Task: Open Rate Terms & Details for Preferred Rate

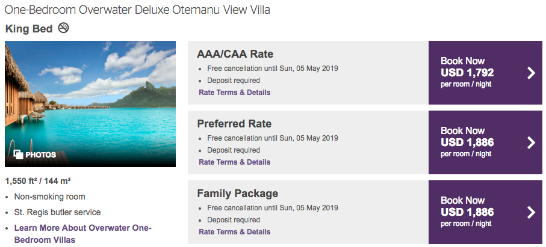Action: tap(234, 162)
